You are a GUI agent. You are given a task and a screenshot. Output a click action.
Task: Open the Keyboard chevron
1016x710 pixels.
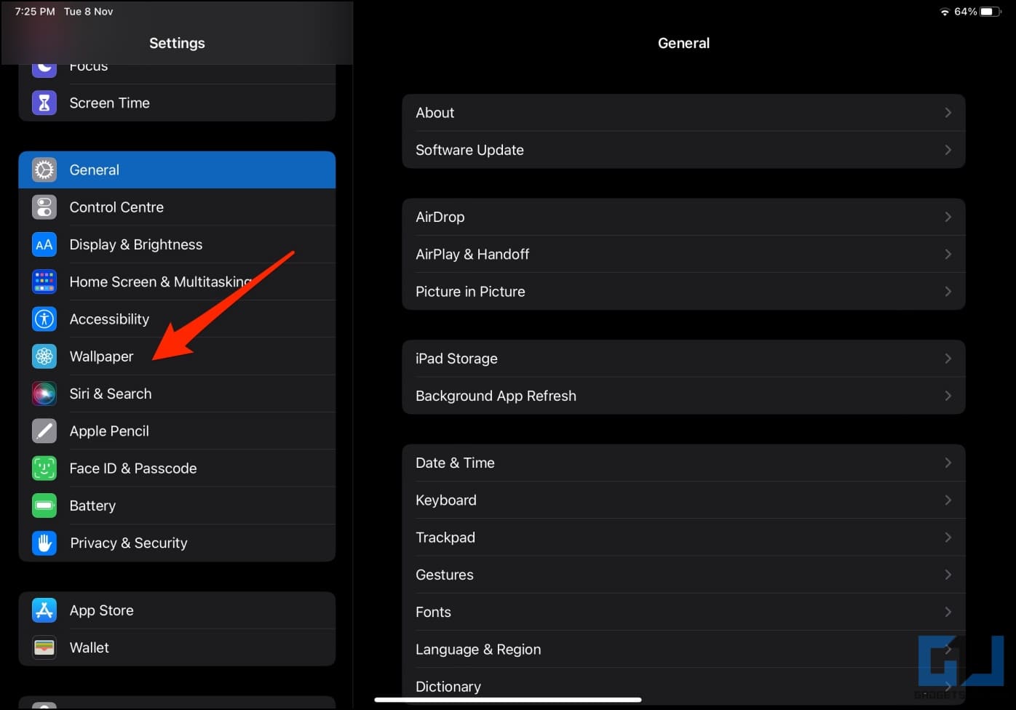click(x=948, y=500)
